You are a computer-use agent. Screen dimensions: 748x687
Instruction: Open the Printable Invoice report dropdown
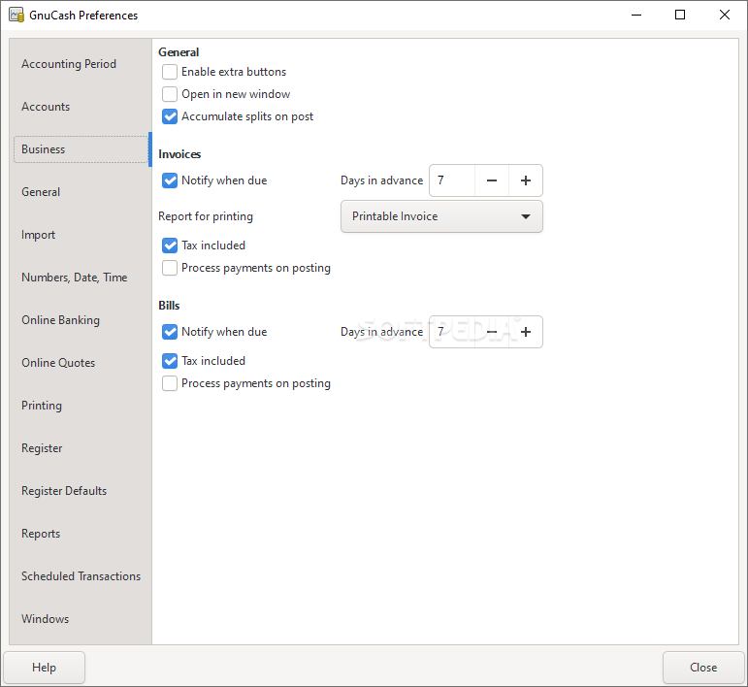click(x=441, y=216)
